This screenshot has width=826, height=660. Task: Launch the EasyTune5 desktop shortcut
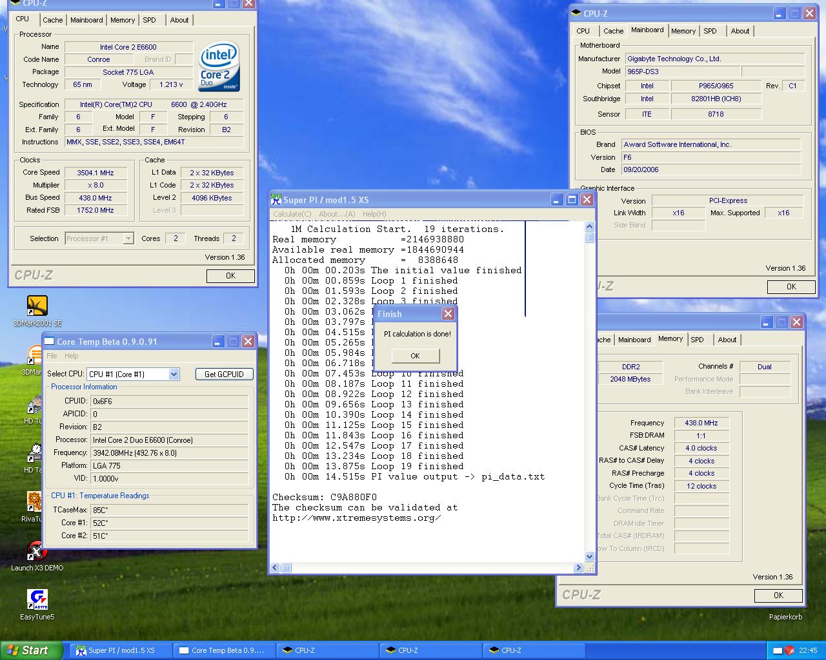point(37,600)
